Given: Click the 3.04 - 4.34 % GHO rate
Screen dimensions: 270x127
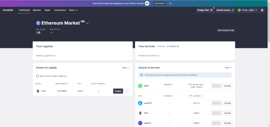Looking at the screenshot, I should point(197,87).
